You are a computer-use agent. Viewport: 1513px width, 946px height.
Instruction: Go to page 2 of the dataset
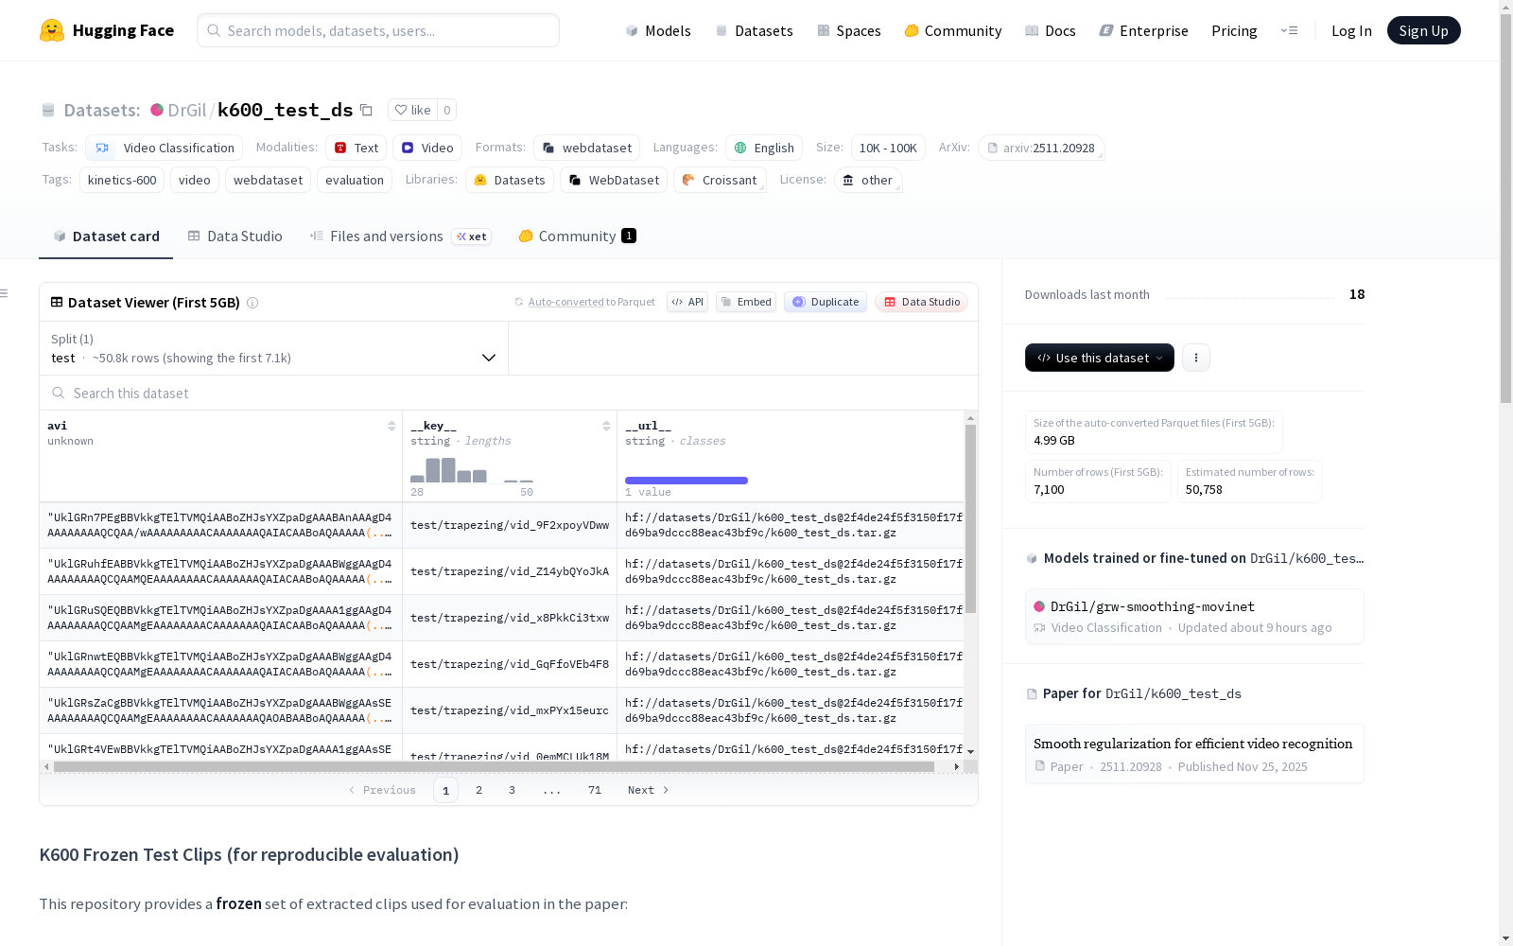pos(479,790)
